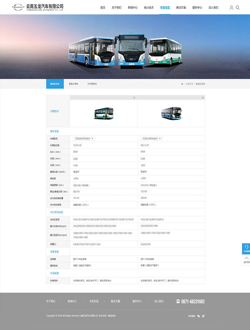
Task: Click the footer 关于我们 link
Action: tap(51, 301)
